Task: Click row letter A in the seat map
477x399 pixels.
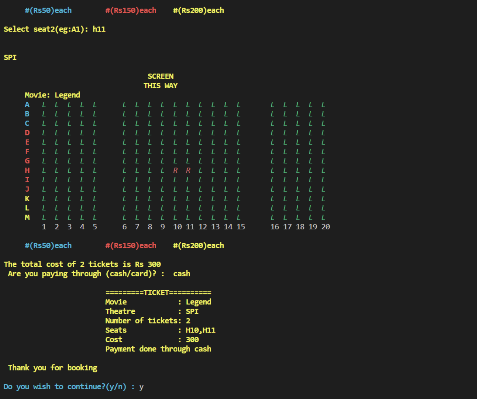Action: coord(27,105)
